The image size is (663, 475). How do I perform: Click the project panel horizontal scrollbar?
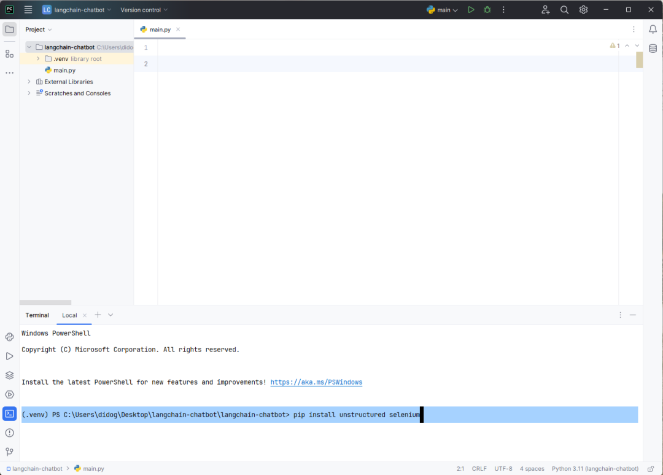45,302
